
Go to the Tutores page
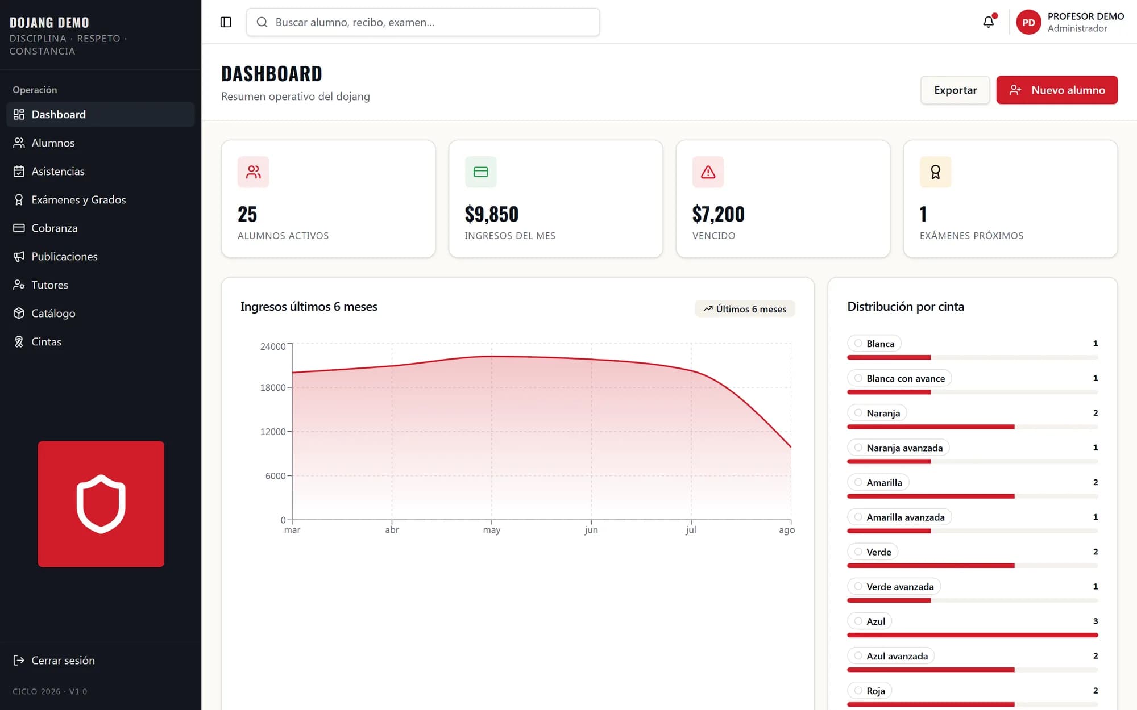click(101, 285)
